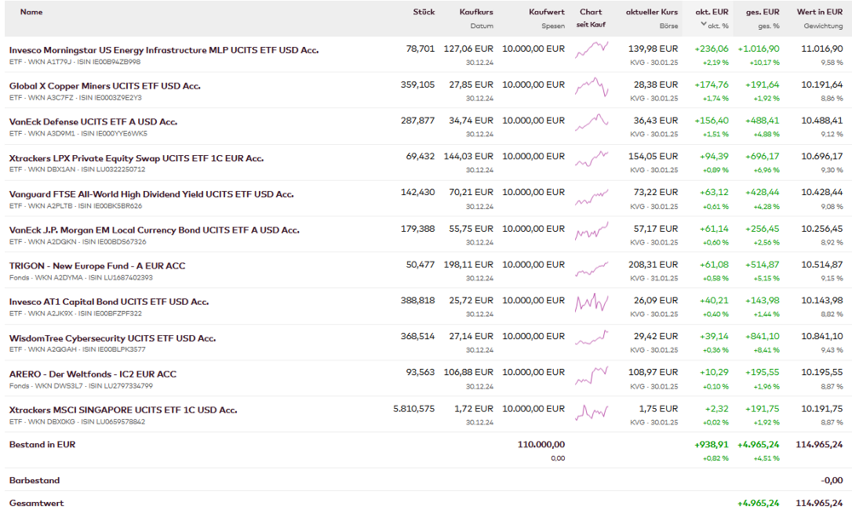Sort by the "ges. EUR" column header

[x=763, y=12]
